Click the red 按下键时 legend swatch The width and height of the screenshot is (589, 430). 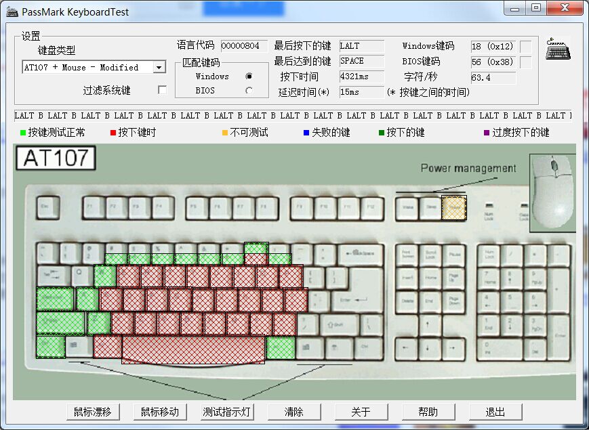coord(113,133)
